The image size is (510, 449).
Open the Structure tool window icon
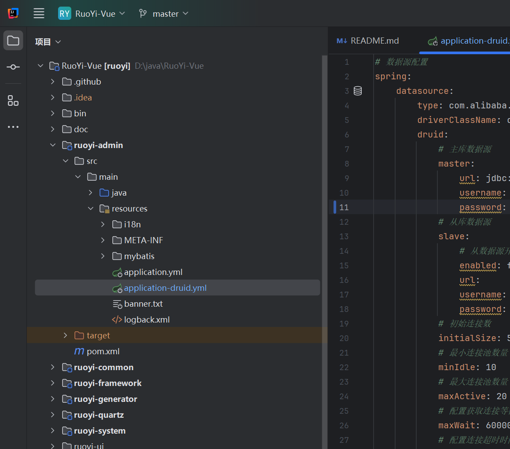coord(13,100)
